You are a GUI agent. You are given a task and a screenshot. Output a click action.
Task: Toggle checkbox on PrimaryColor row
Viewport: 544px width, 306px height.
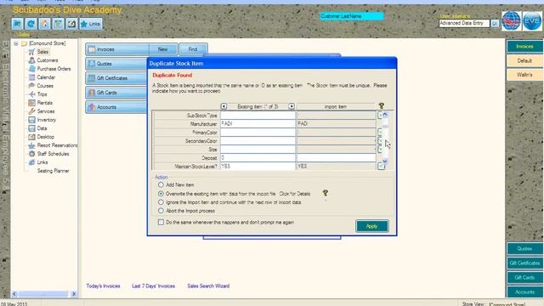click(380, 133)
